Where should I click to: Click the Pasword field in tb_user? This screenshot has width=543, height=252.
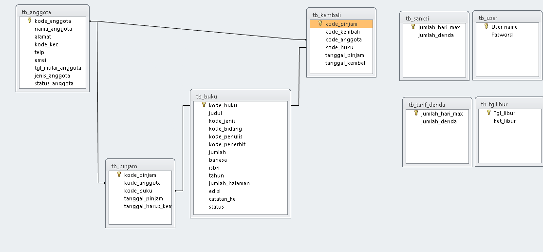502,35
